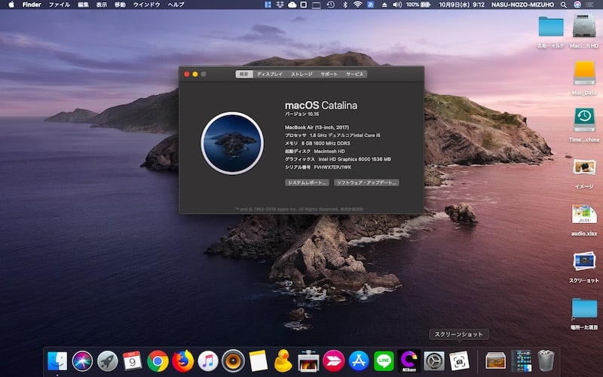The width and height of the screenshot is (603, 377).
Task: Open Notification Center list icon
Action: pyautogui.click(x=590, y=5)
